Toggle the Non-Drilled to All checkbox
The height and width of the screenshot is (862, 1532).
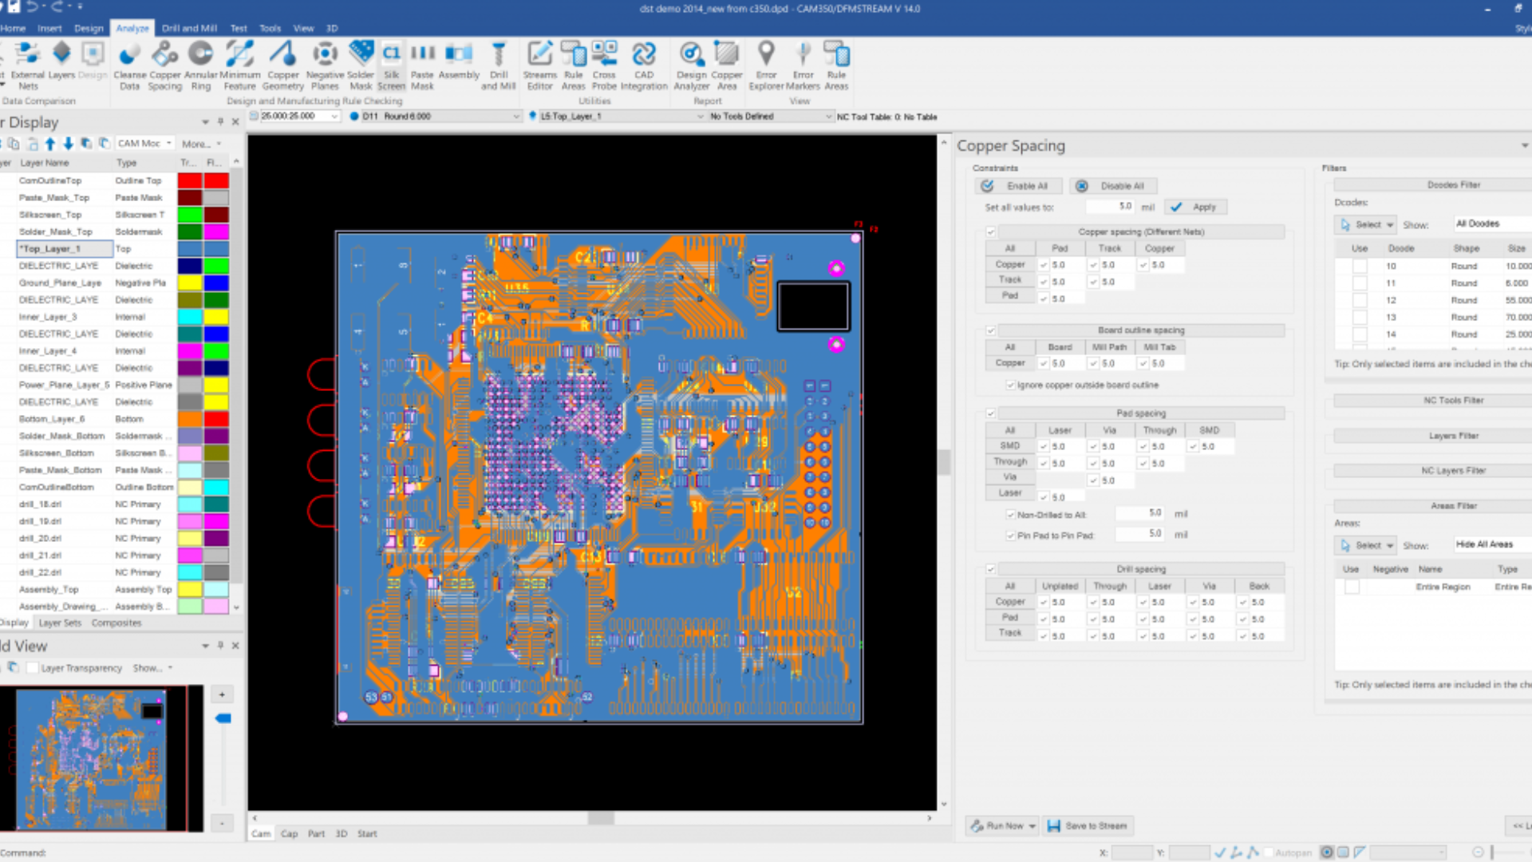pos(1011,515)
